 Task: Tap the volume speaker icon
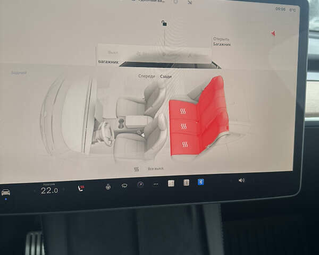click(241, 180)
